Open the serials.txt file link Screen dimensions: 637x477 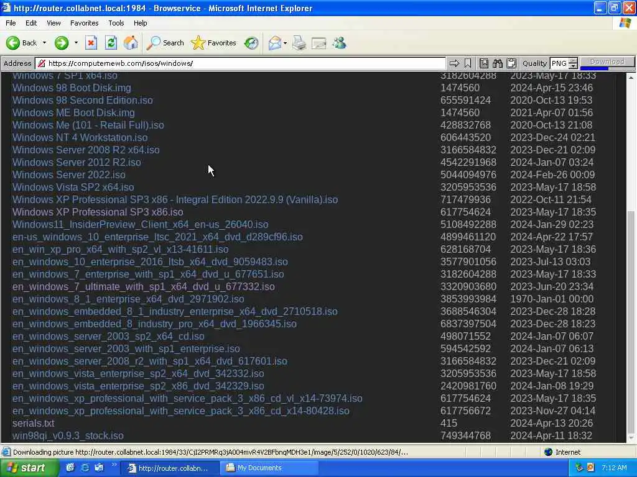34,424
